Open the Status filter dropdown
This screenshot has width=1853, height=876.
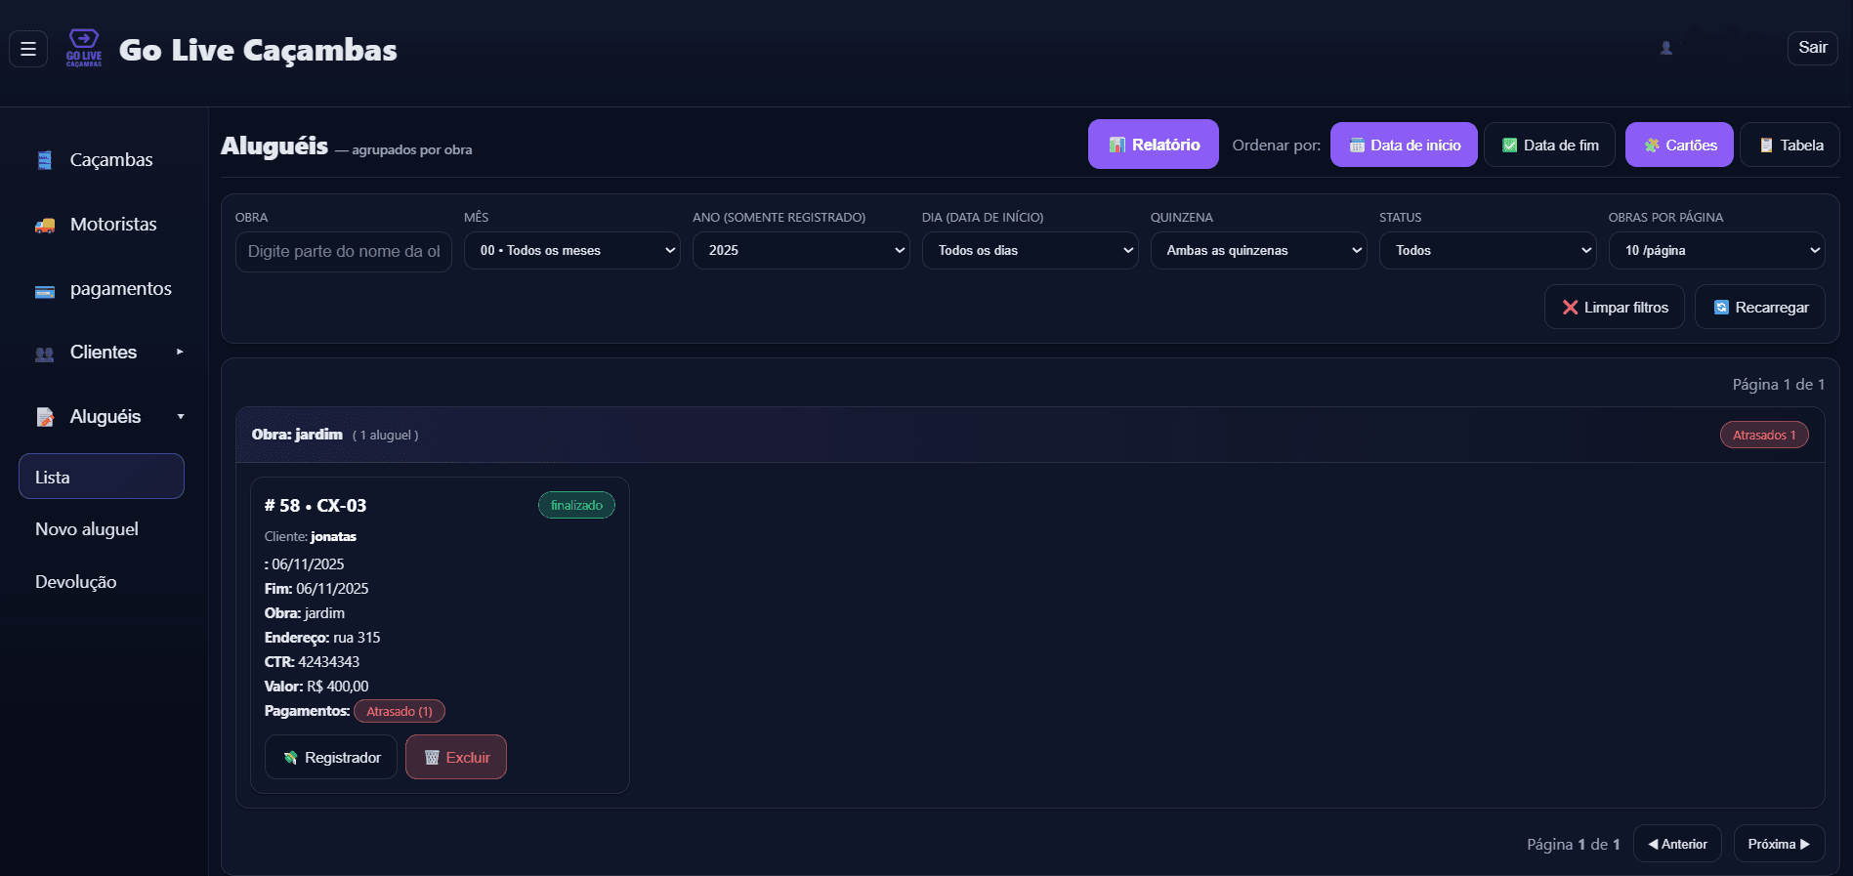pos(1487,251)
